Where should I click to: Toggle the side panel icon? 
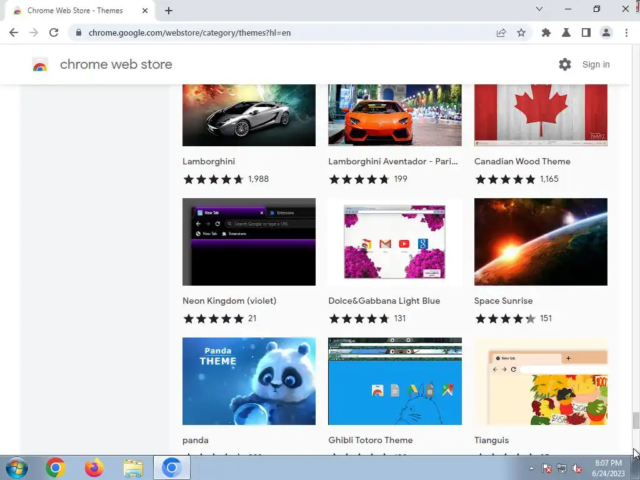586,32
